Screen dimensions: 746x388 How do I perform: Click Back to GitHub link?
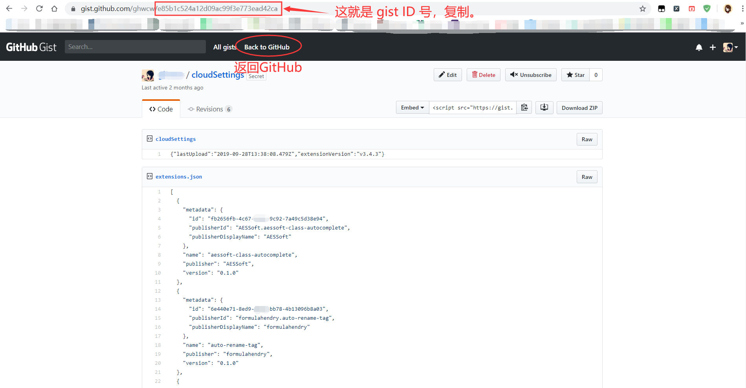pyautogui.click(x=267, y=47)
